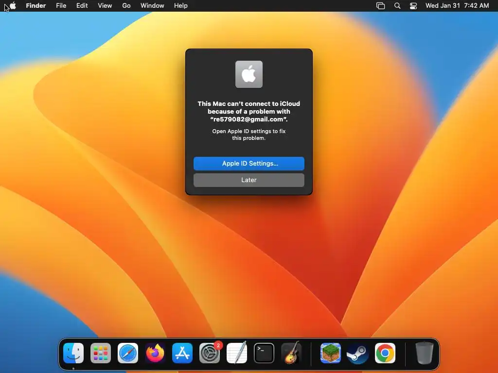Open the Window menu
The height and width of the screenshot is (373, 498).
pyautogui.click(x=152, y=6)
